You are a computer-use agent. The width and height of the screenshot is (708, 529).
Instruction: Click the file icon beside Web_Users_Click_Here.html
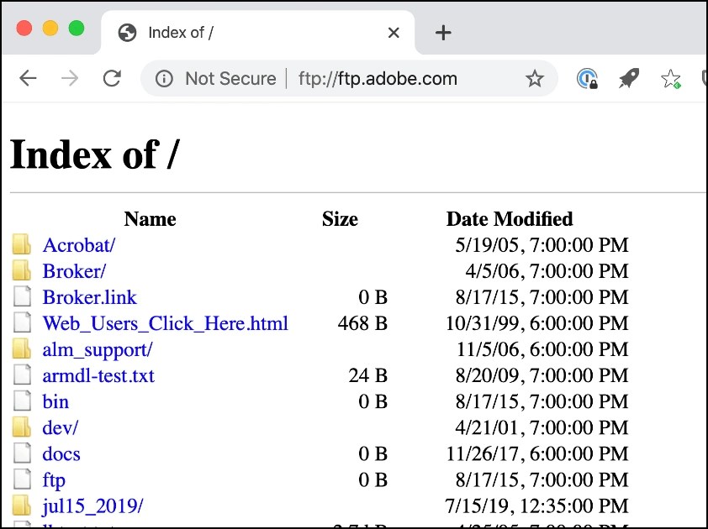pos(22,323)
